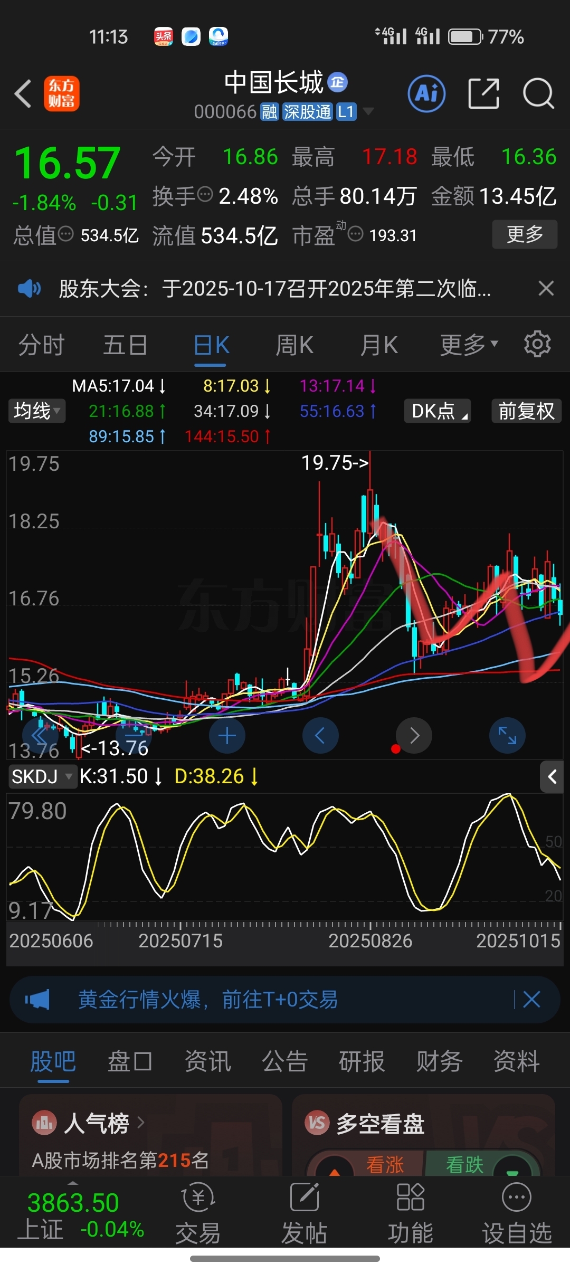Tap the red dot chart marker

click(395, 749)
